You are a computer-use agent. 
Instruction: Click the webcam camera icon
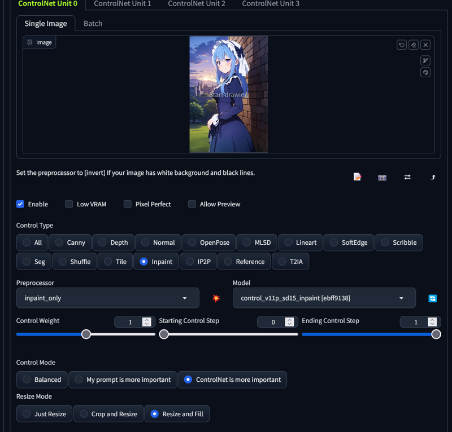pos(383,178)
